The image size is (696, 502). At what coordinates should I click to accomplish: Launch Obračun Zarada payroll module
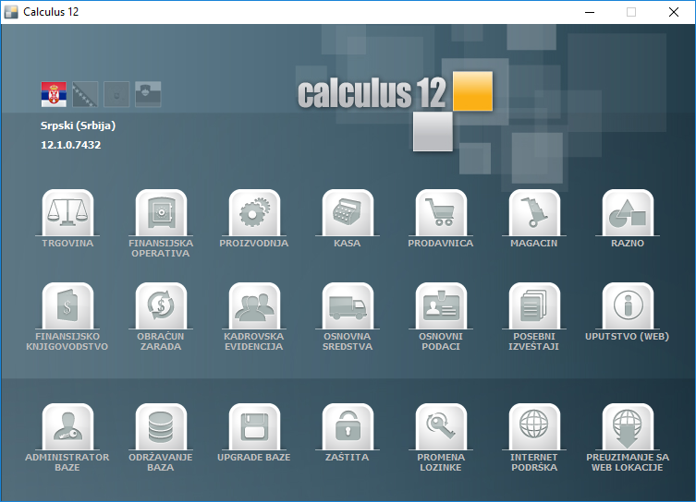(161, 306)
